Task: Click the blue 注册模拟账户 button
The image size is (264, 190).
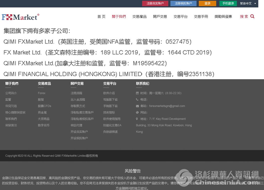Action: click(183, 4)
